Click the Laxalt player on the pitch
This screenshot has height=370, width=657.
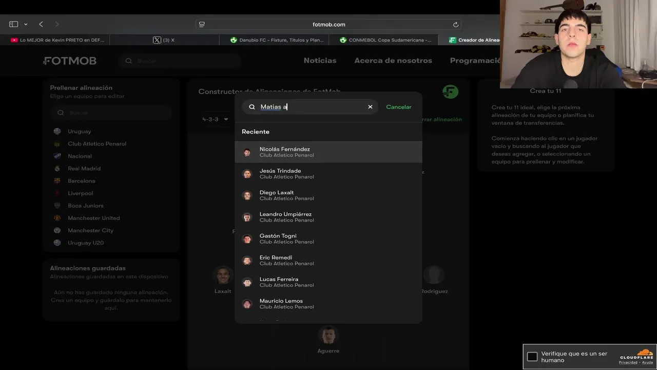[x=223, y=280]
